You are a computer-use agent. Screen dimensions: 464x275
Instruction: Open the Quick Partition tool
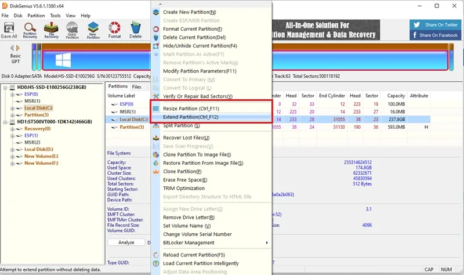[72, 30]
